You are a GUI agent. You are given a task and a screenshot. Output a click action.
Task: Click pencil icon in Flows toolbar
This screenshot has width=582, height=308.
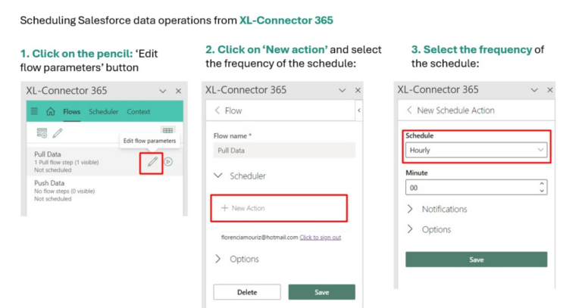tap(58, 132)
